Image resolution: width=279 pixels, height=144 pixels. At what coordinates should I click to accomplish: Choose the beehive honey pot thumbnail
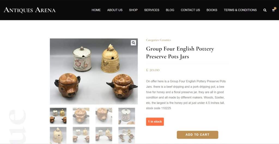pos(58,135)
